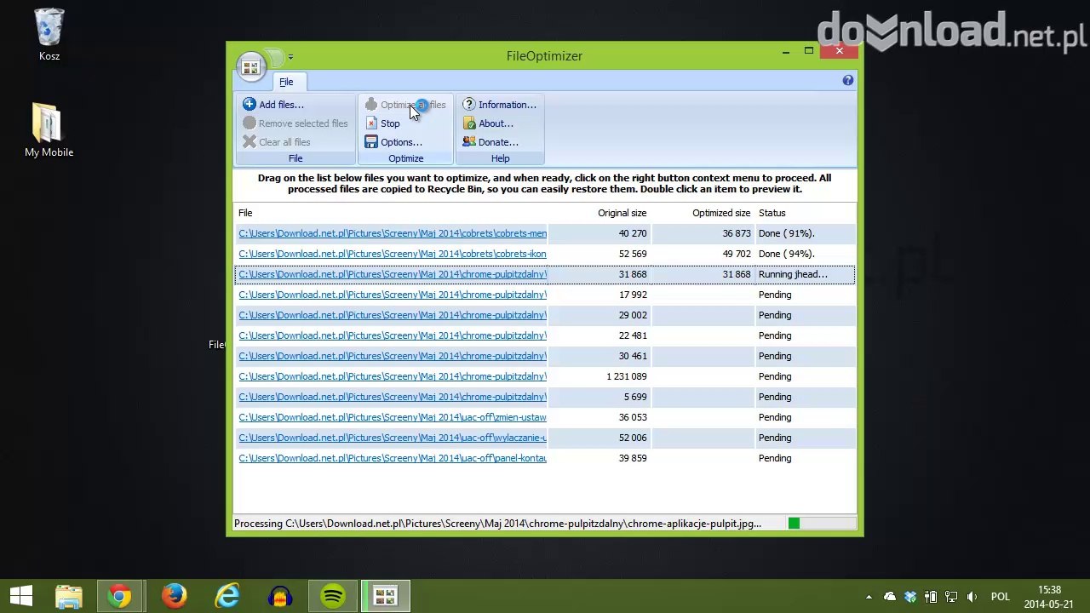This screenshot has width=1090, height=613.
Task: Open the network tray icon
Action: tap(951, 597)
